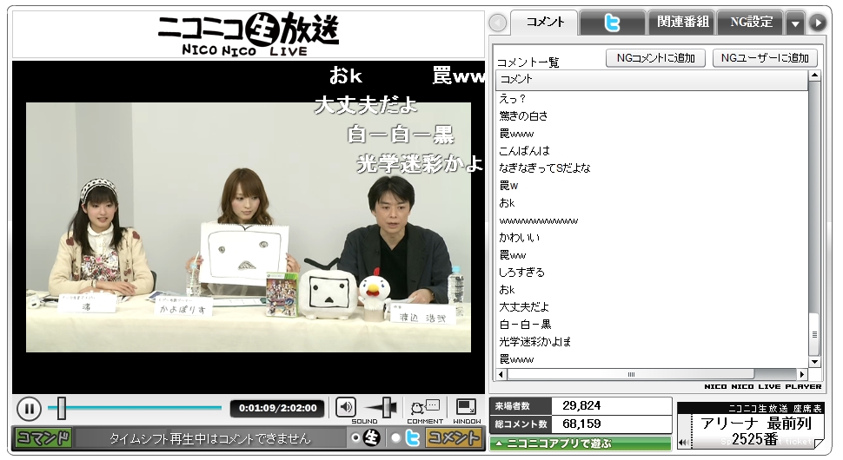Click the round right arrow after NG設定 tab
The width and height of the screenshot is (843, 460).
pos(817,23)
